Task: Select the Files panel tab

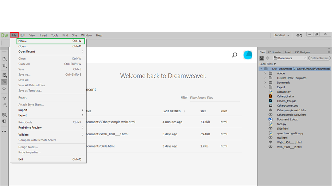Action: coord(262,52)
